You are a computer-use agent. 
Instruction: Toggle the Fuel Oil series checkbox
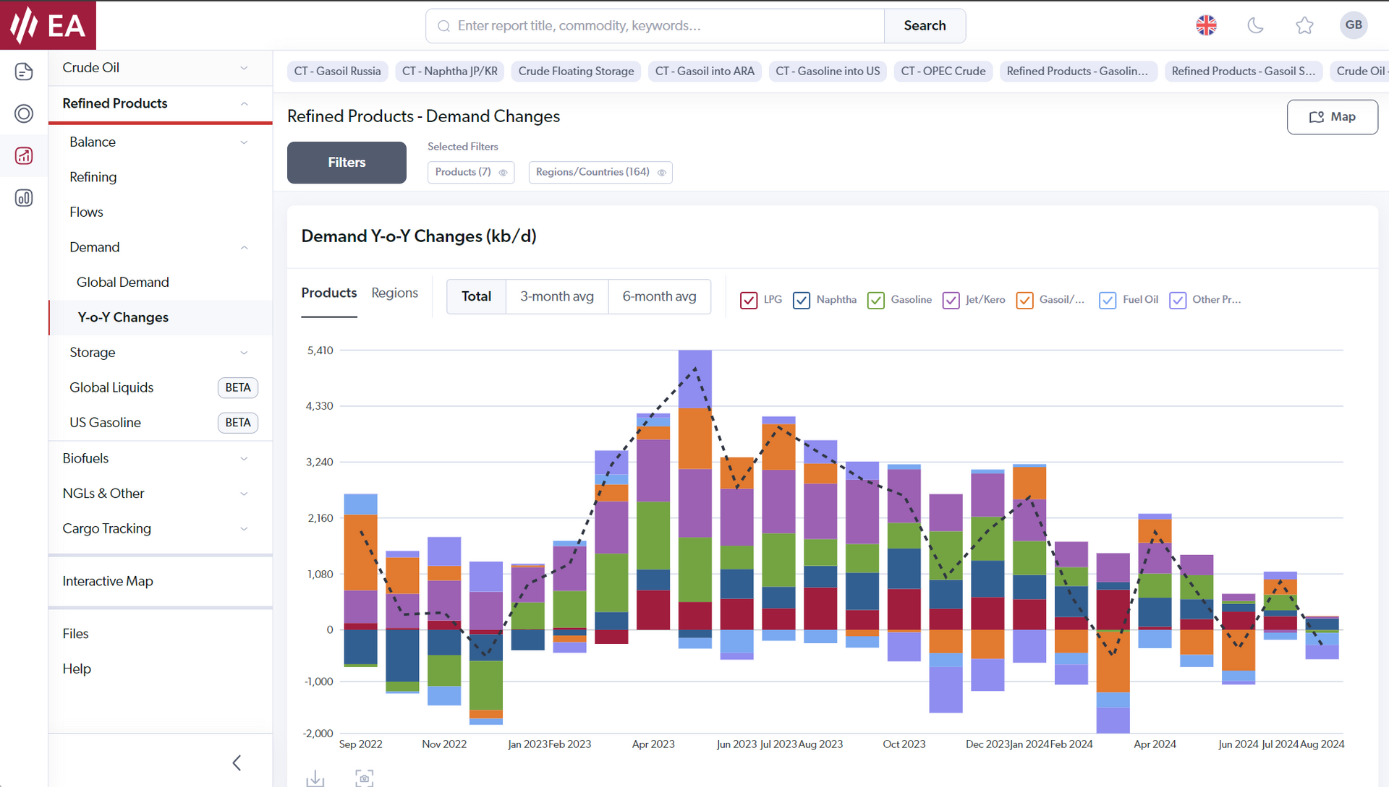1108,300
